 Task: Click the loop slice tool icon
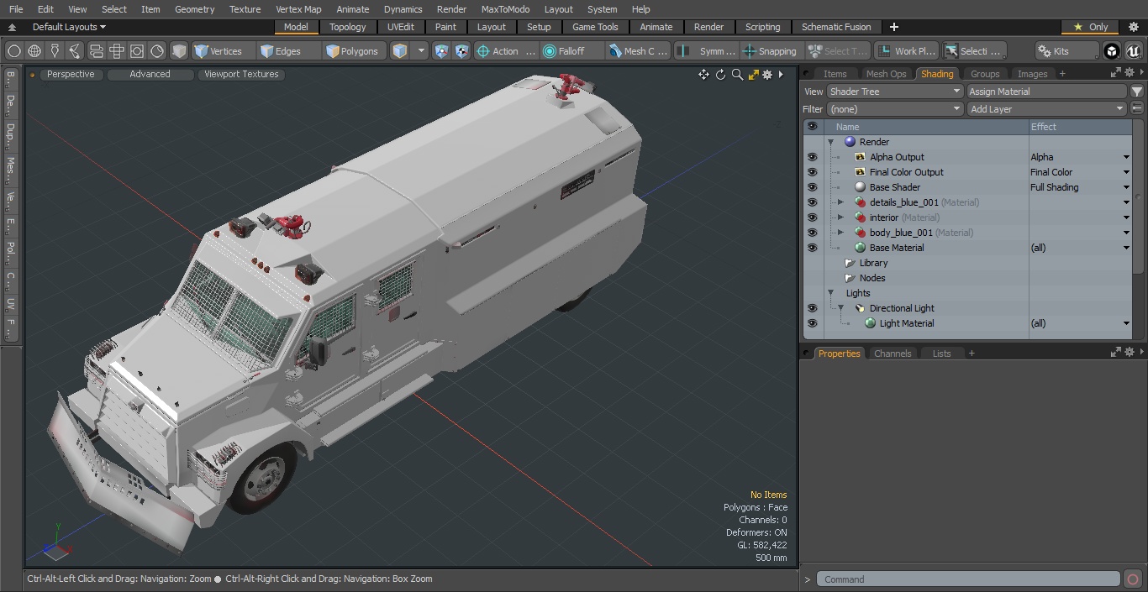(96, 51)
